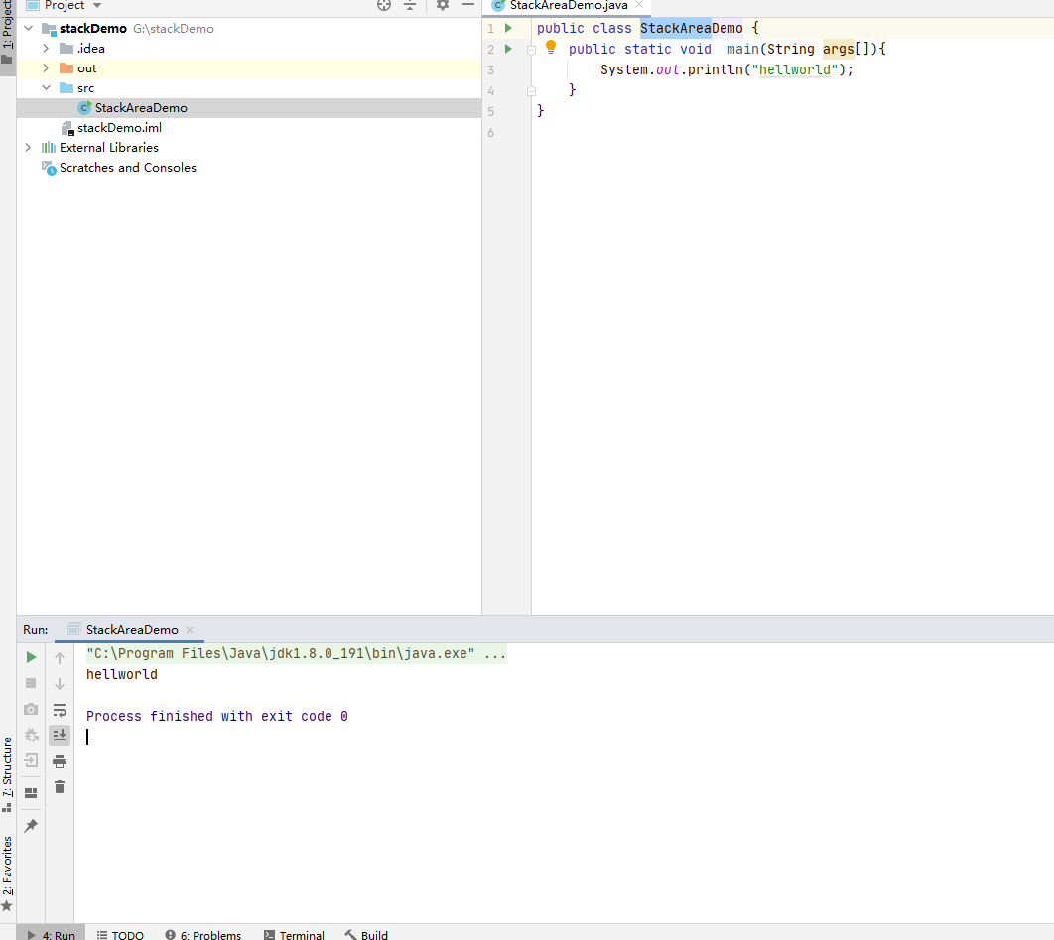Expand the out folder
The width and height of the screenshot is (1054, 940).
[x=46, y=67]
